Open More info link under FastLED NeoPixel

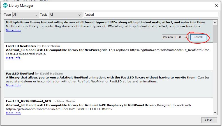tap(13, 85)
